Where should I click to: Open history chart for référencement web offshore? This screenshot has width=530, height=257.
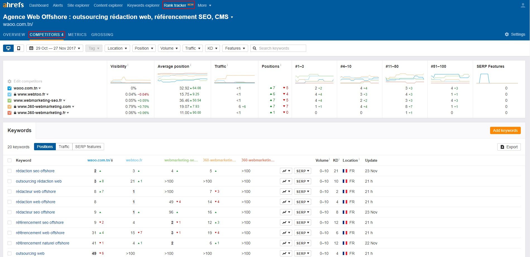point(286,233)
